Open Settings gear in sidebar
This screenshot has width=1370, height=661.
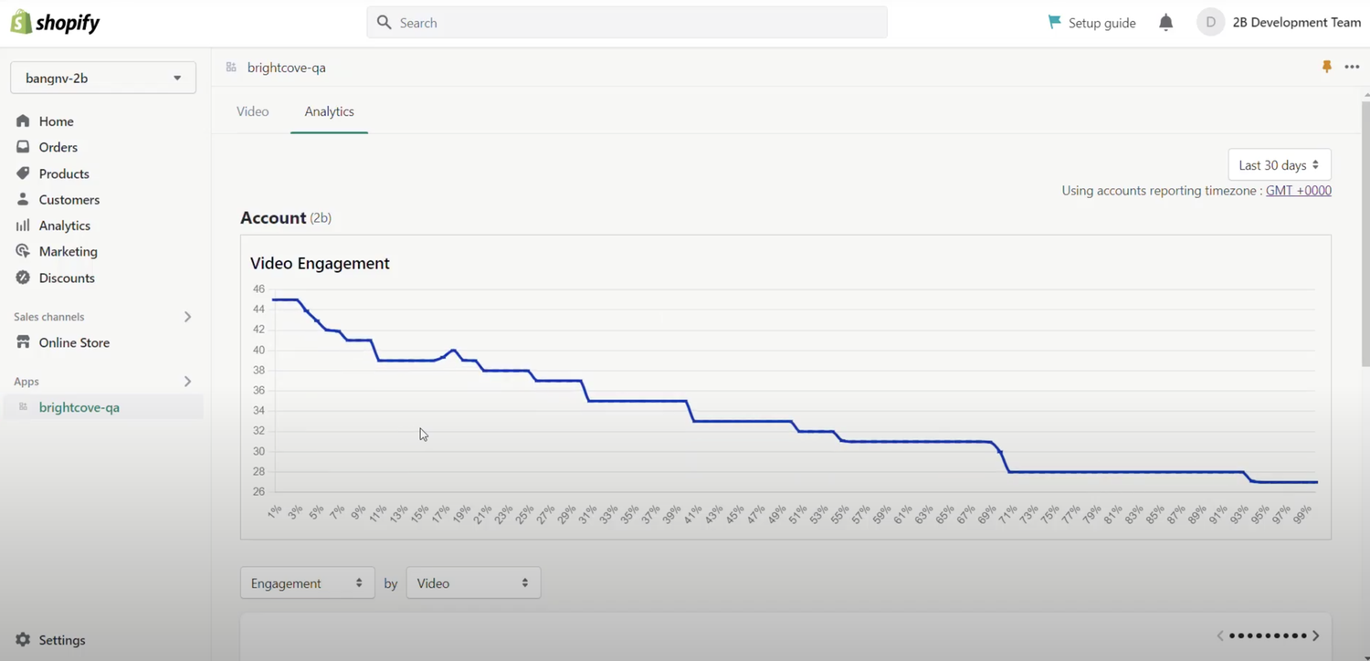(x=23, y=640)
